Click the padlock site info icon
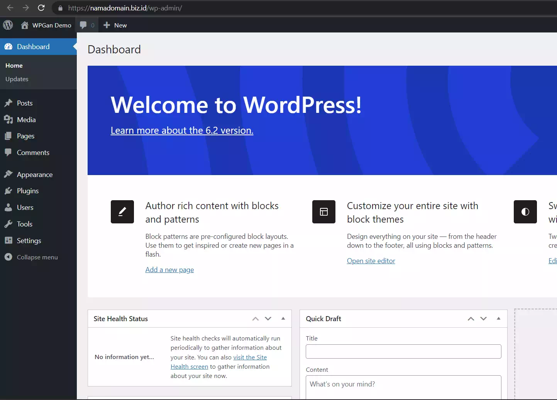This screenshot has width=557, height=400. pos(60,8)
